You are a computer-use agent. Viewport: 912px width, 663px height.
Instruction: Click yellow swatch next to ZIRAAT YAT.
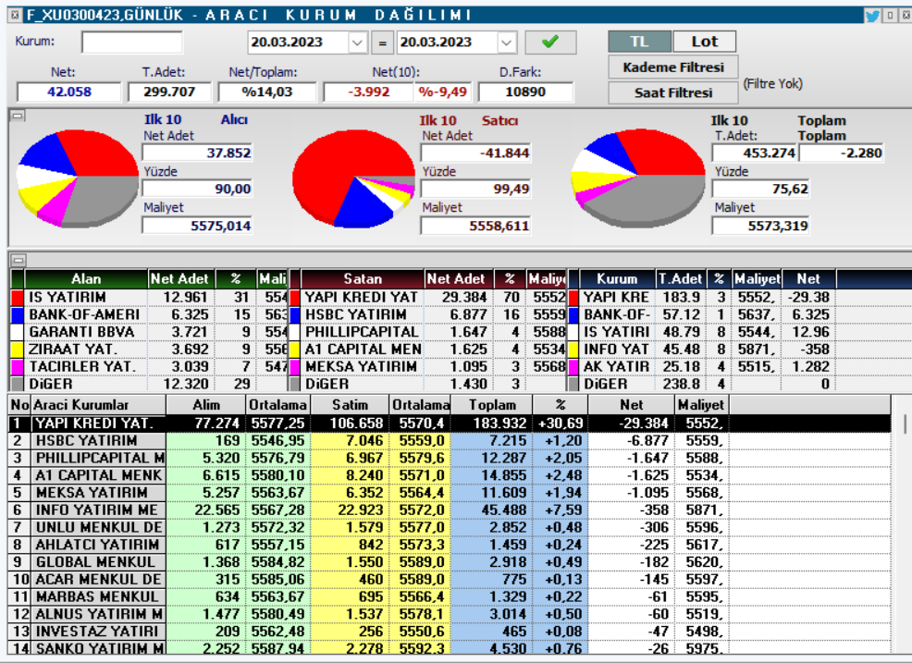coord(18,350)
